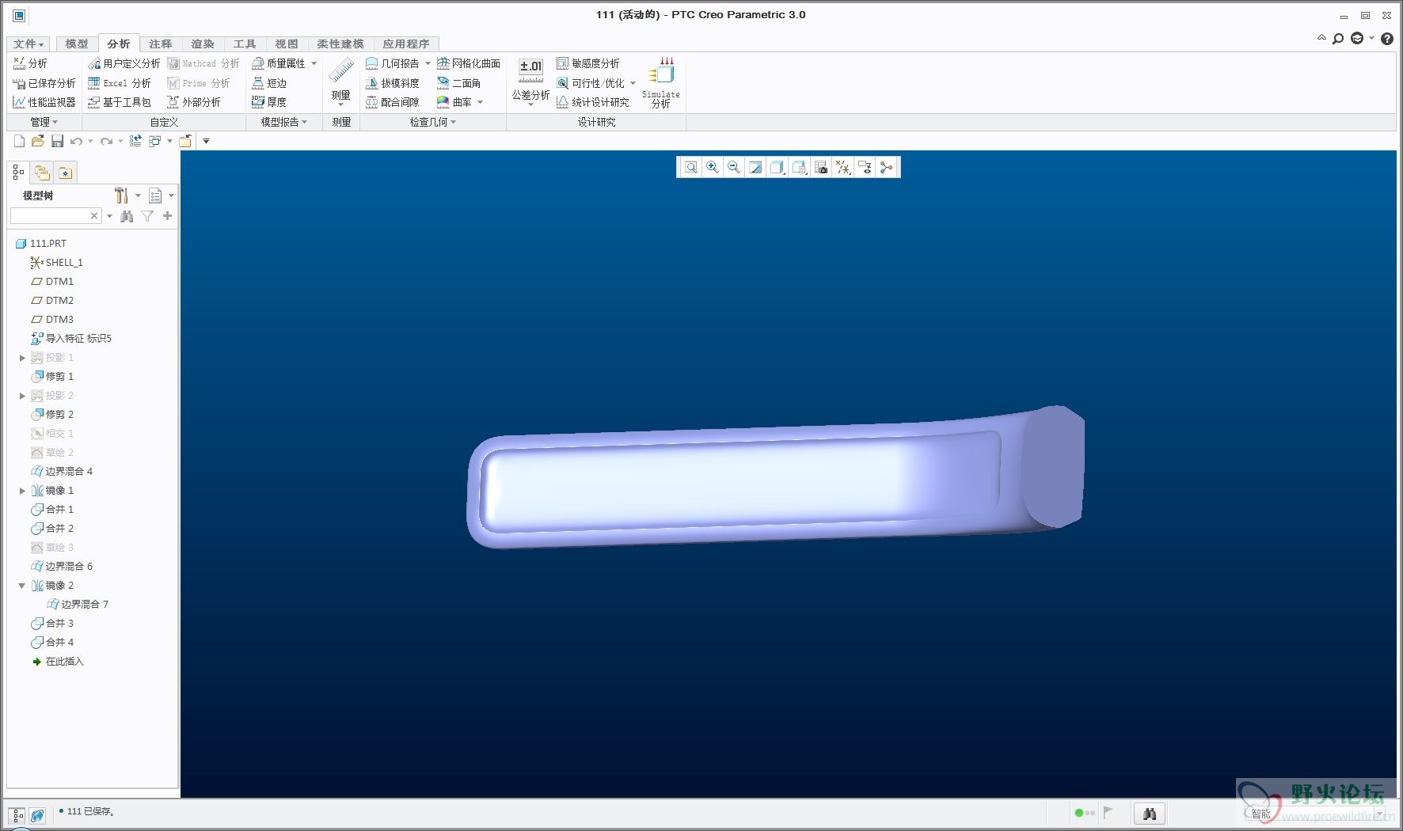
Task: Clear the model tree search box
Action: 94,216
